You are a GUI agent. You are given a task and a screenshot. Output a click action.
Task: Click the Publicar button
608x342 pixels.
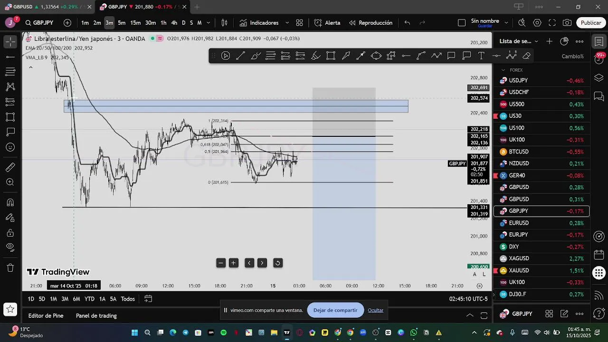[591, 23]
